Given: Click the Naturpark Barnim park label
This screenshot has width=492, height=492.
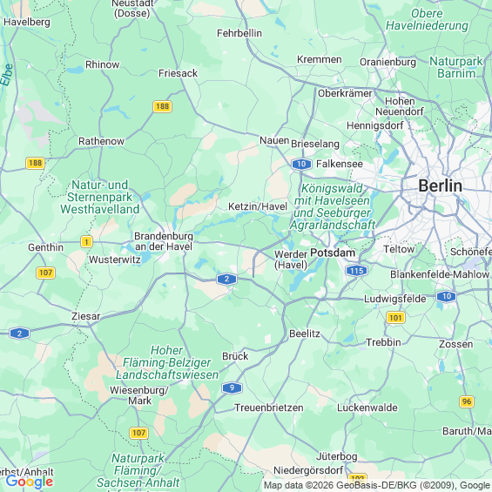Looking at the screenshot, I should tap(456, 67).
